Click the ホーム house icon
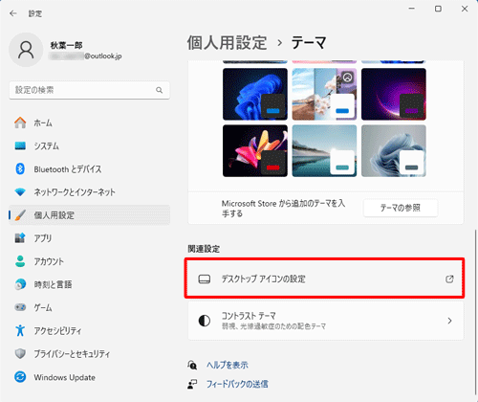This screenshot has width=478, height=402. 20,123
